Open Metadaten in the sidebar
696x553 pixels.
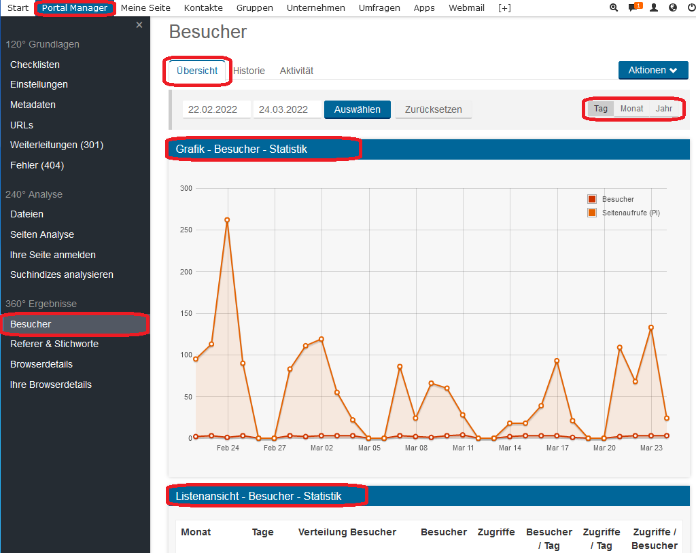[x=33, y=105]
